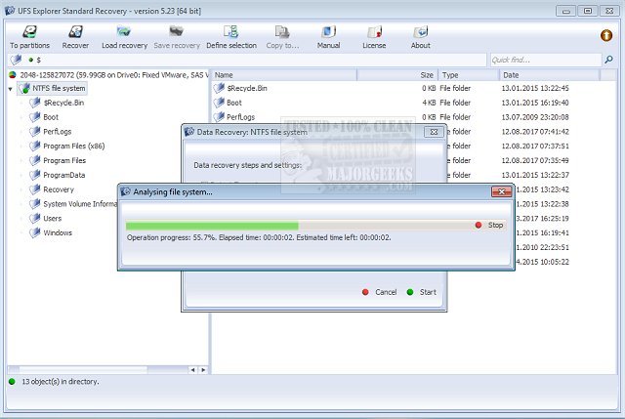This screenshot has height=419, width=625.
Task: Click the green status bar indicator
Action: point(12,382)
